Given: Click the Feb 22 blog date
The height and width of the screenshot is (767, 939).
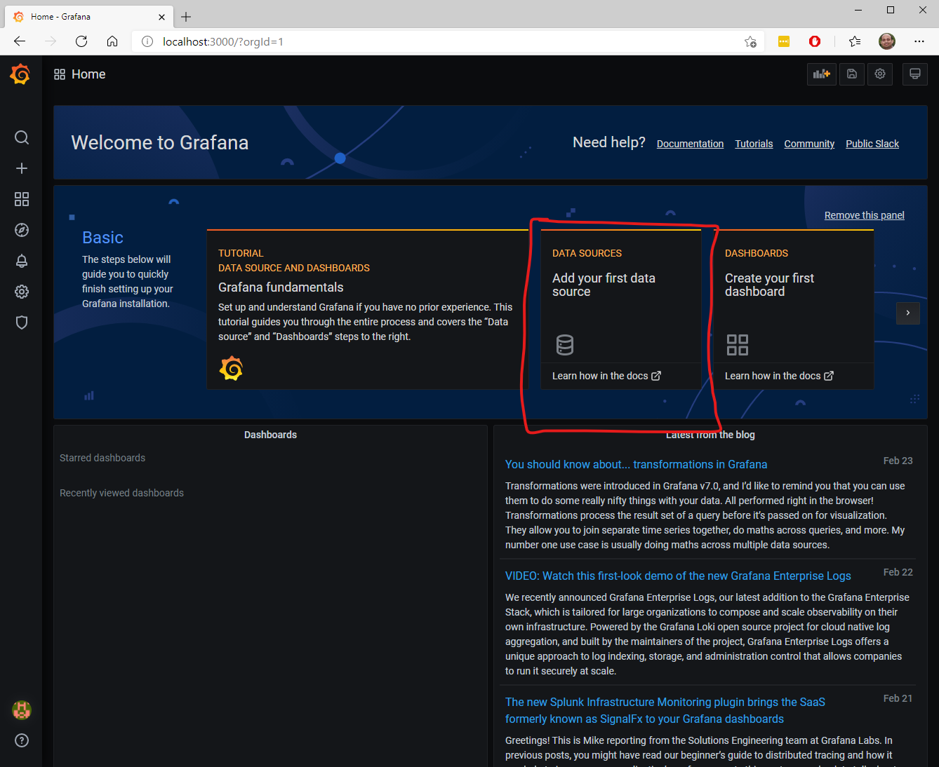Looking at the screenshot, I should tap(898, 572).
